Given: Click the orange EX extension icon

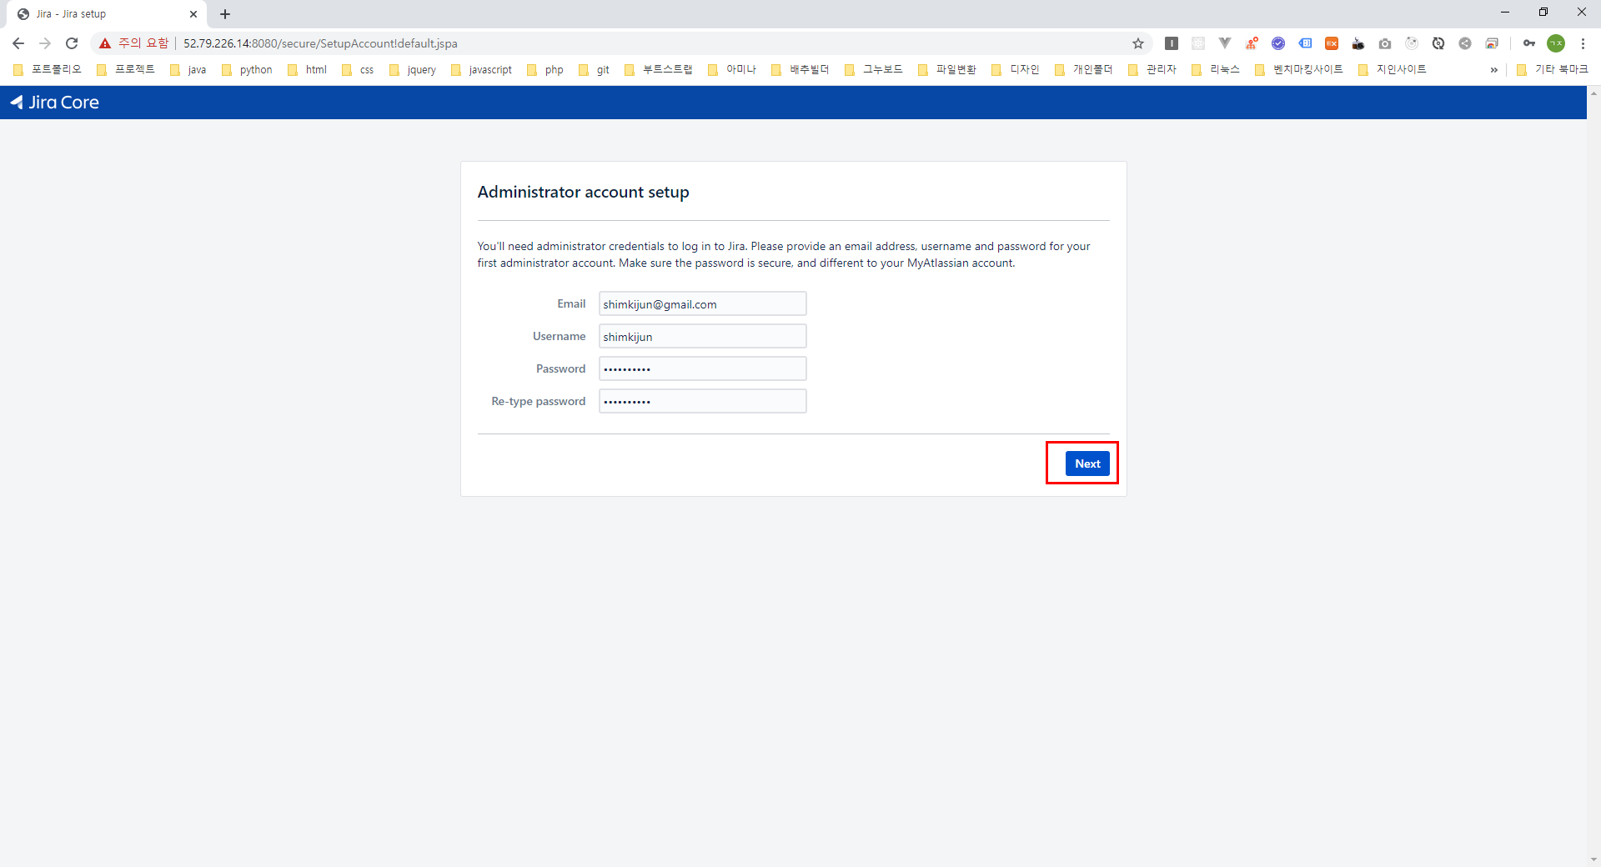Looking at the screenshot, I should (1332, 43).
